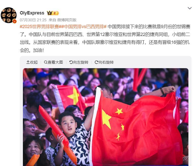Open hashtag #2025世界男排联赛#

click(x=39, y=27)
